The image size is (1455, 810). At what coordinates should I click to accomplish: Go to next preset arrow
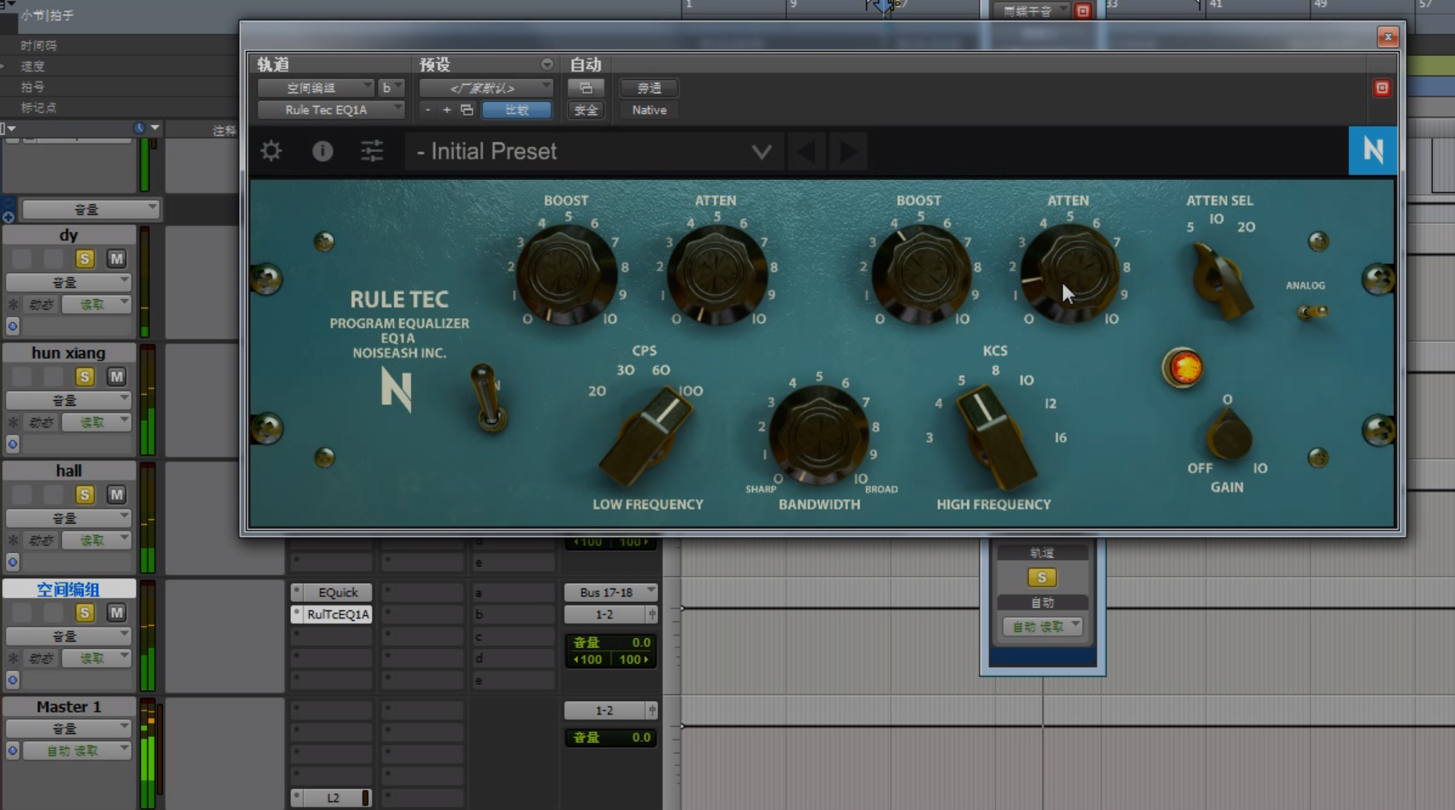click(849, 151)
